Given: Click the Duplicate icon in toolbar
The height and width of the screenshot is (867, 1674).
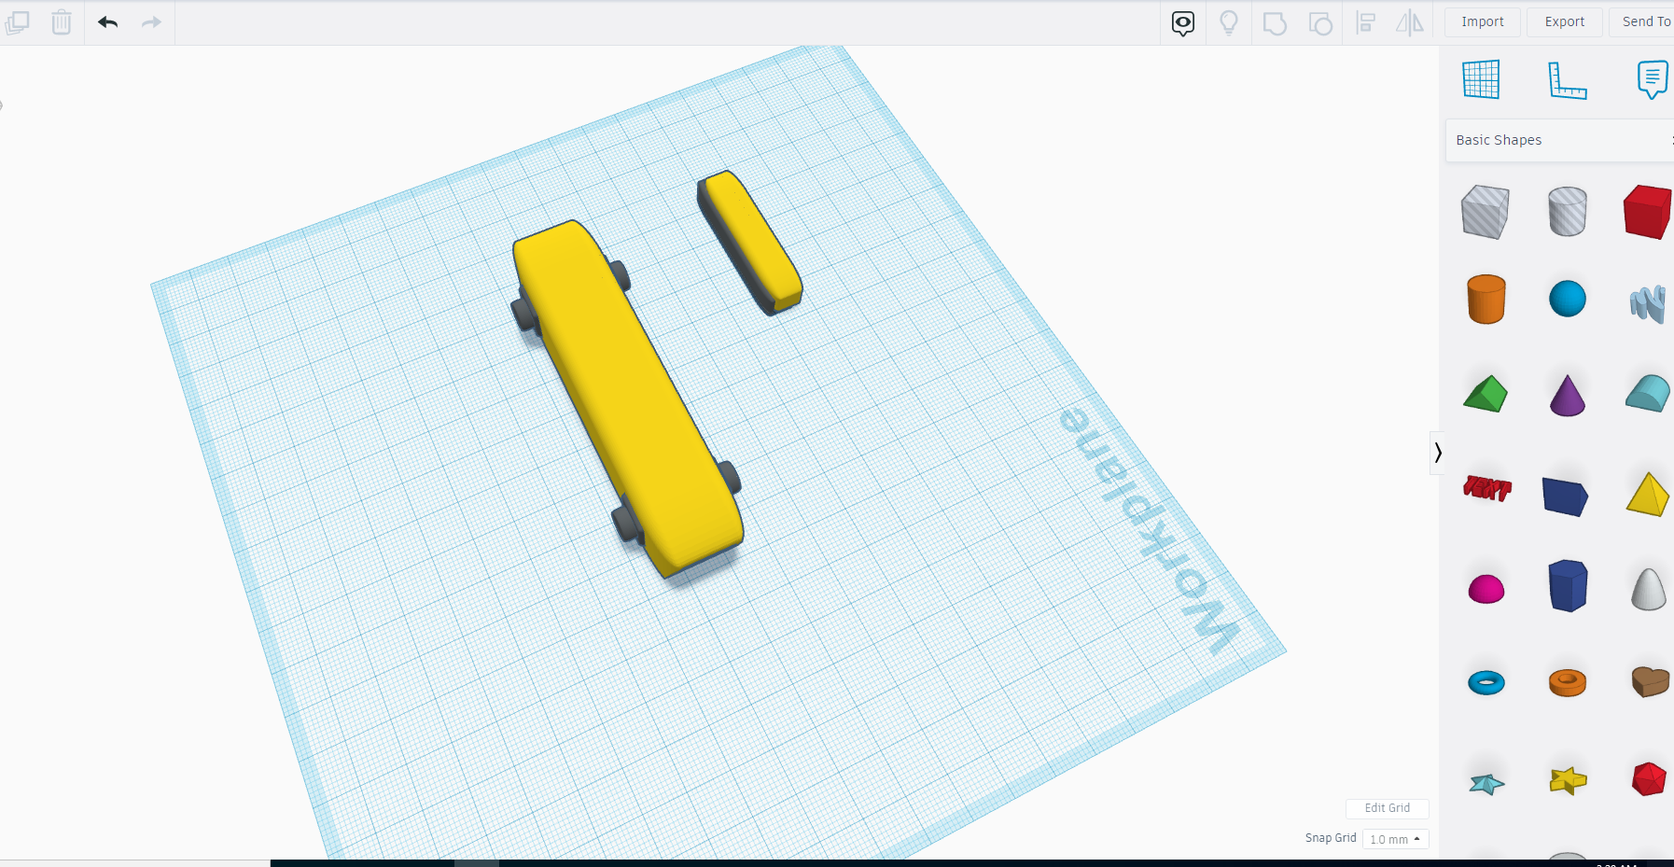Looking at the screenshot, I should click(17, 22).
